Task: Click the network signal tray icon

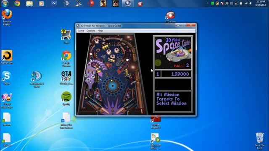Action: pyautogui.click(x=246, y=3)
